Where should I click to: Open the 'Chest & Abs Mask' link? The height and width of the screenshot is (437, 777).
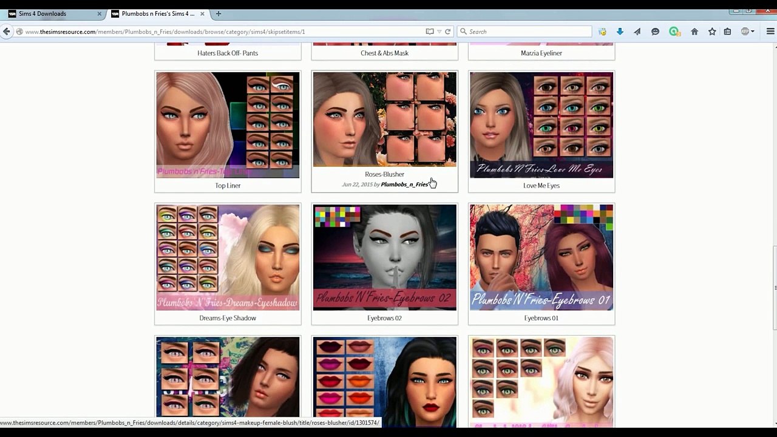[384, 53]
